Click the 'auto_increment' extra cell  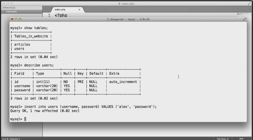pyautogui.click(x=123, y=82)
